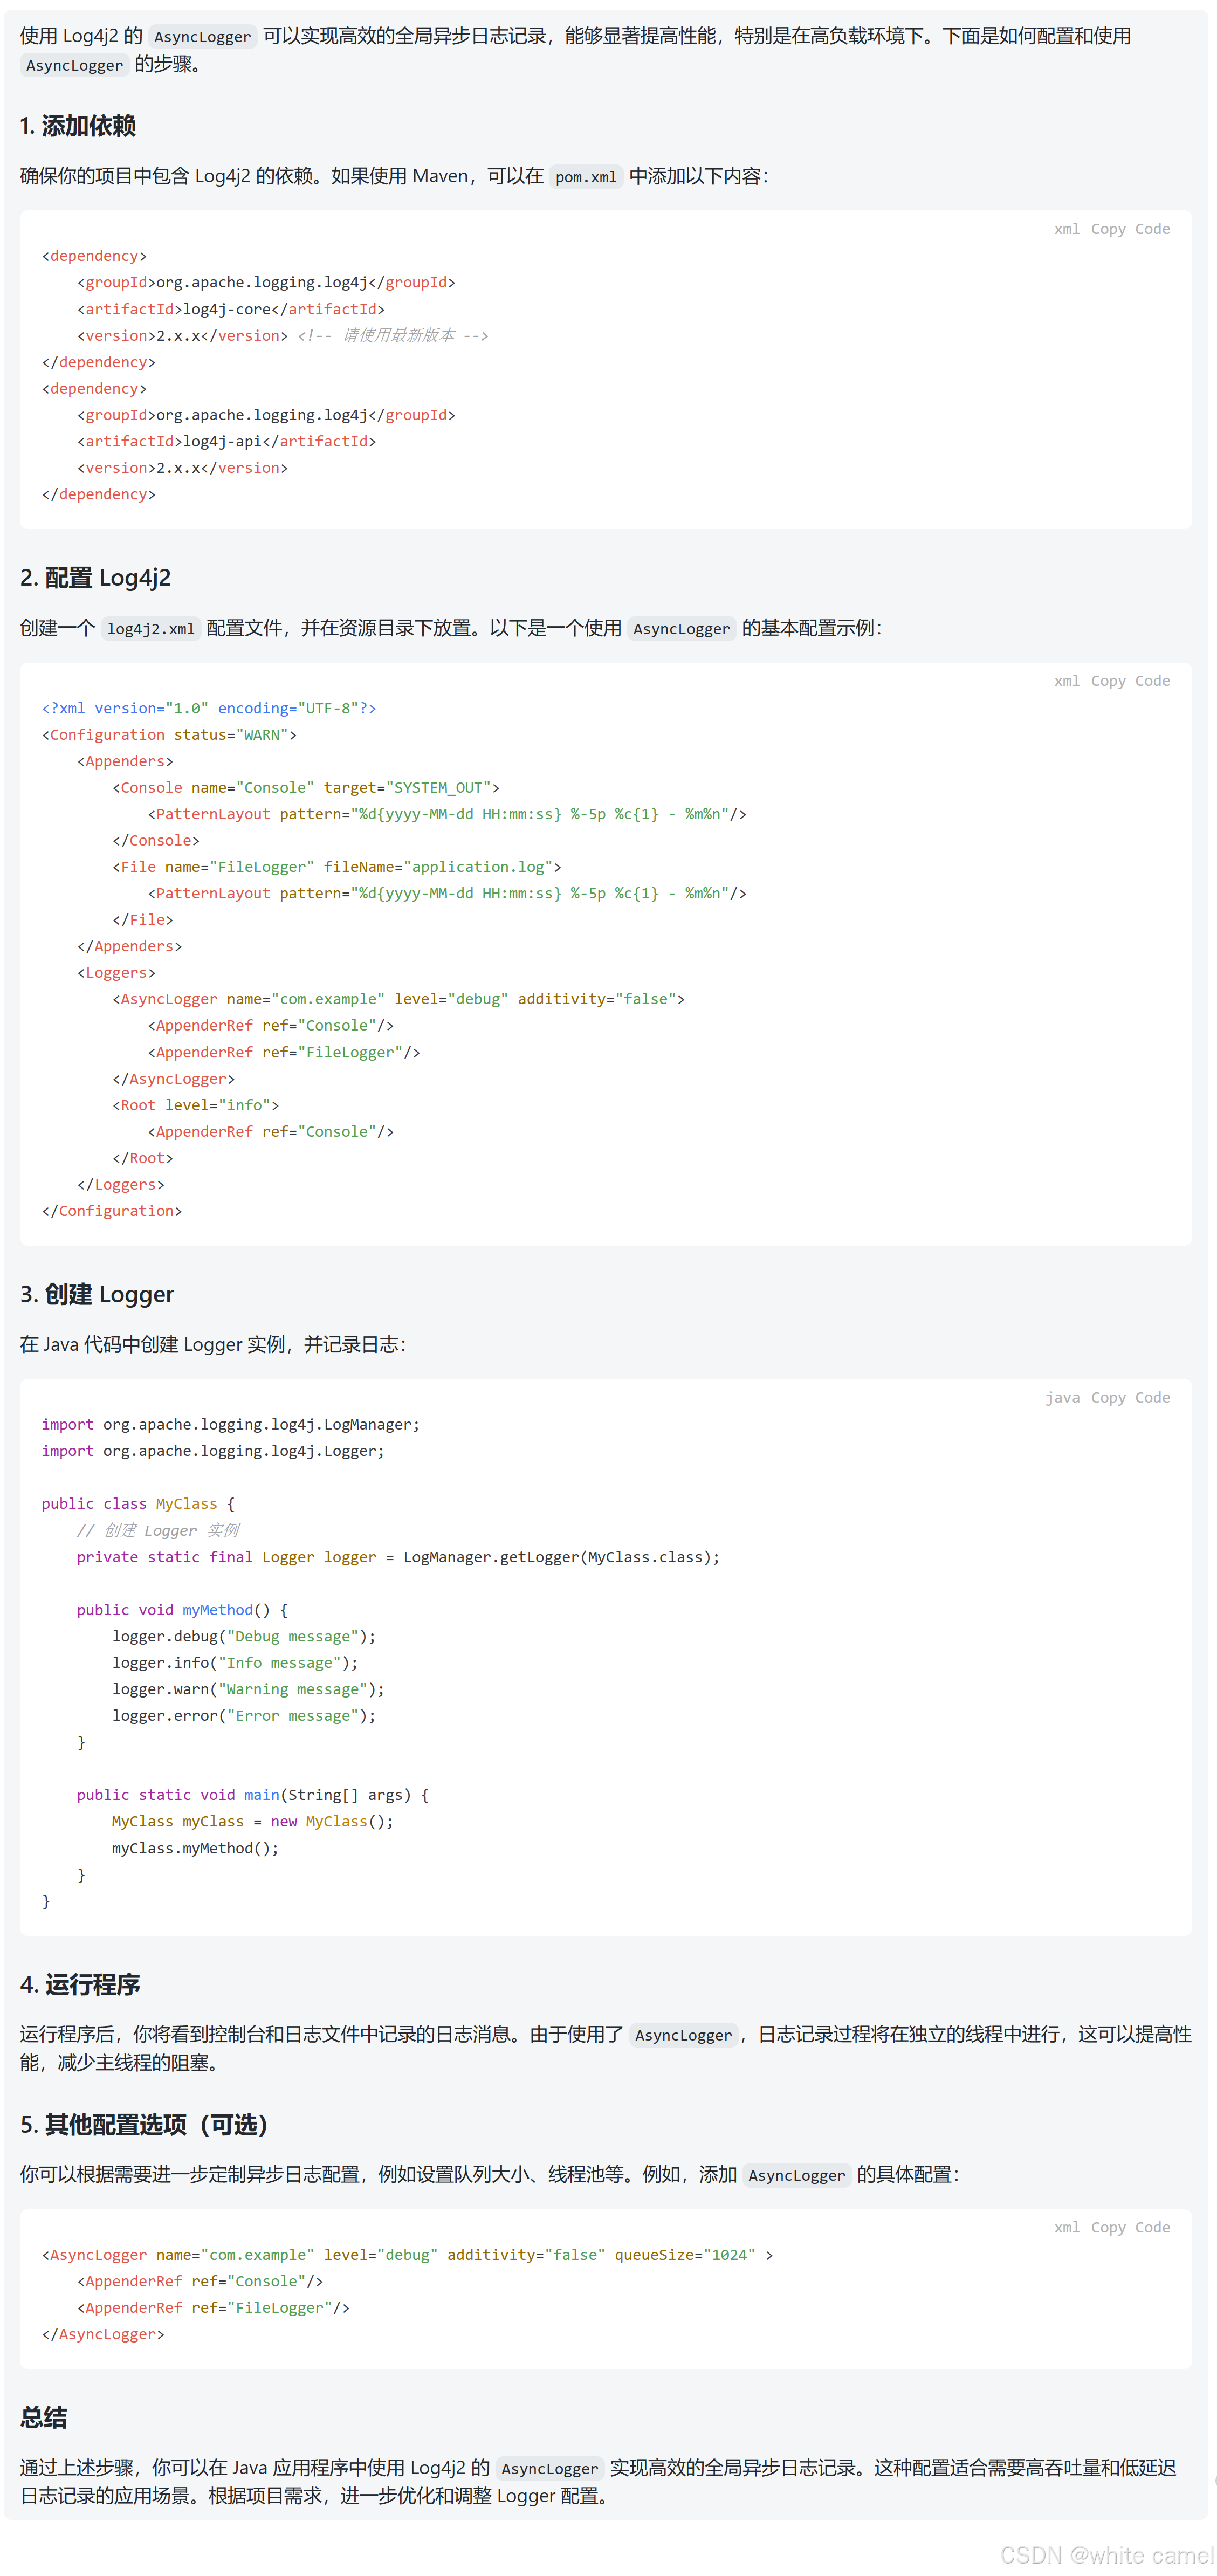Click the '1. 添加依赖' heading
This screenshot has width=1217, height=2576.
click(78, 126)
